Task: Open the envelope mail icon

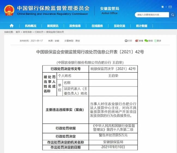Action: tap(170, 7)
